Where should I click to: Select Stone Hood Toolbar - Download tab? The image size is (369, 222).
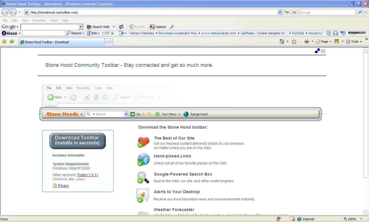61,42
